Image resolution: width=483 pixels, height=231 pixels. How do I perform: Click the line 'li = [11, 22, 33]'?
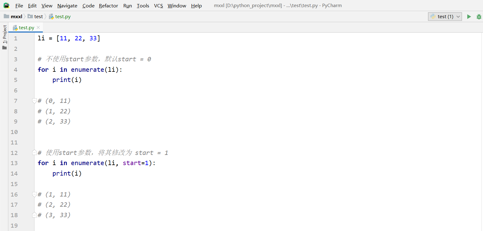[x=69, y=38]
